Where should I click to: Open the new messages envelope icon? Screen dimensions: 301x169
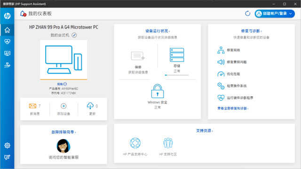[32, 106]
